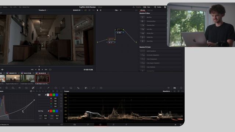Select the Chromatic Adaptation effect

click(161, 55)
